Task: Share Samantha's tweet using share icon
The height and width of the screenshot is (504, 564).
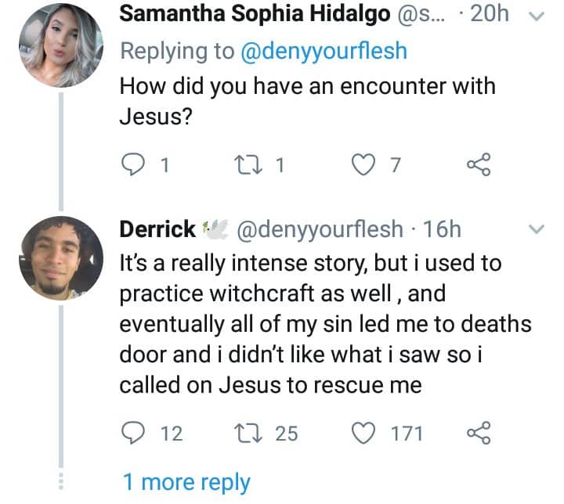Action: [478, 164]
